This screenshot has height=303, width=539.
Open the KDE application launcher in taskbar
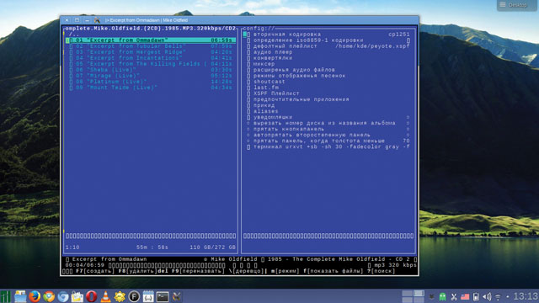click(x=6, y=296)
